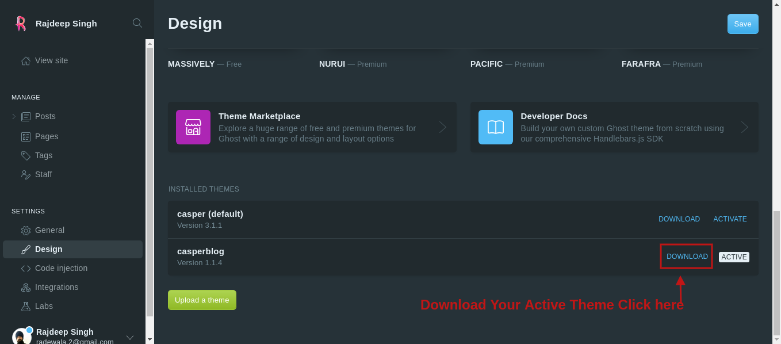The width and height of the screenshot is (781, 344).
Task: Click the Developer Docs book icon
Action: point(495,127)
